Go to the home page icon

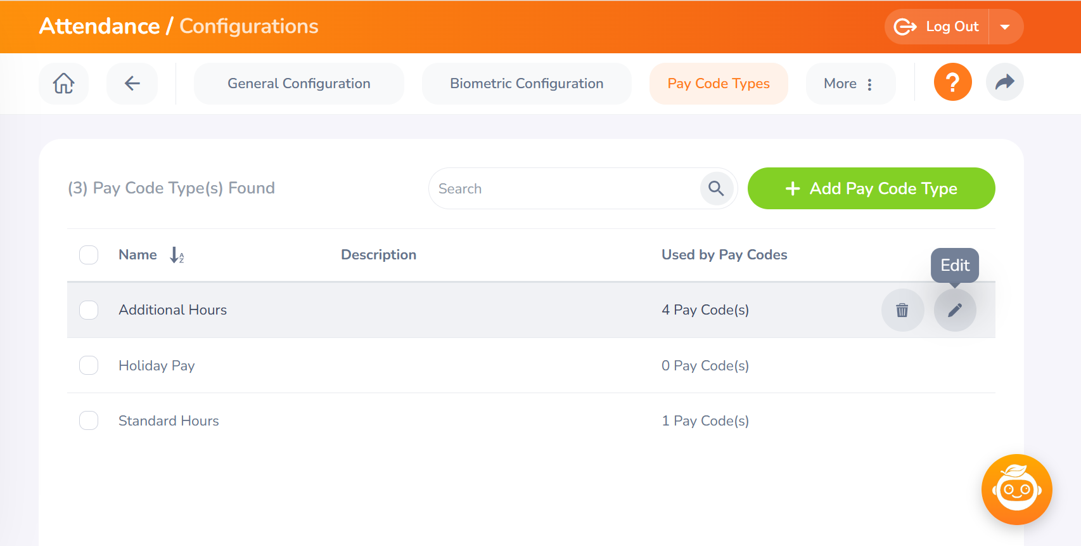(x=63, y=83)
